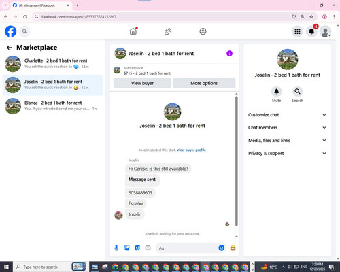Open the Friends icon in top navigation
Viewport: 340px width, 272px height.
pyautogui.click(x=168, y=31)
